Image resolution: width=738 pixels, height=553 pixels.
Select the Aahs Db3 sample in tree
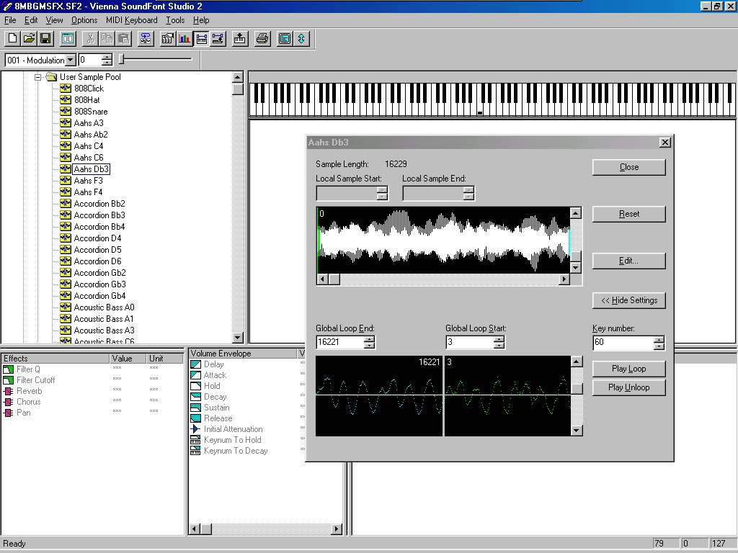[x=91, y=168]
